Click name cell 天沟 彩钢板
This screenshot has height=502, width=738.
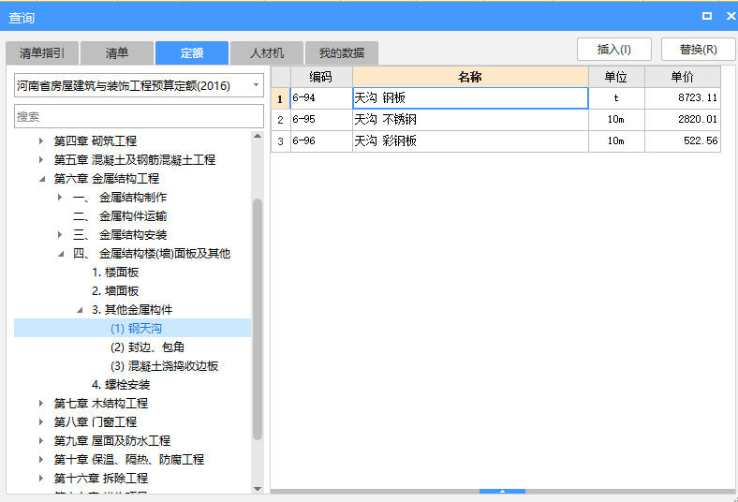pyautogui.click(x=471, y=141)
